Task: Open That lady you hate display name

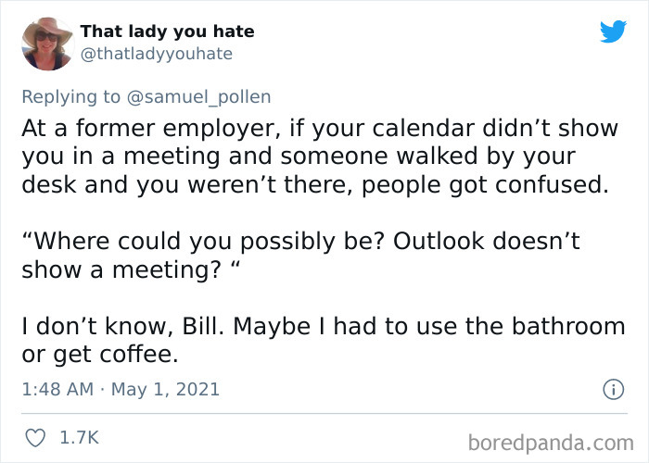Action: 167,31
